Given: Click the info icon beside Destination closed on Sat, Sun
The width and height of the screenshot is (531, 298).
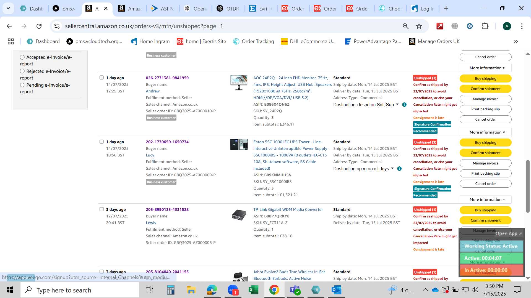Looking at the screenshot, I should click(x=404, y=105).
